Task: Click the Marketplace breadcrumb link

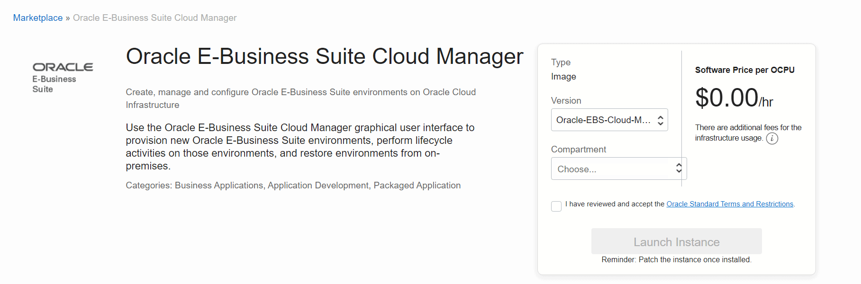Action: pos(38,18)
